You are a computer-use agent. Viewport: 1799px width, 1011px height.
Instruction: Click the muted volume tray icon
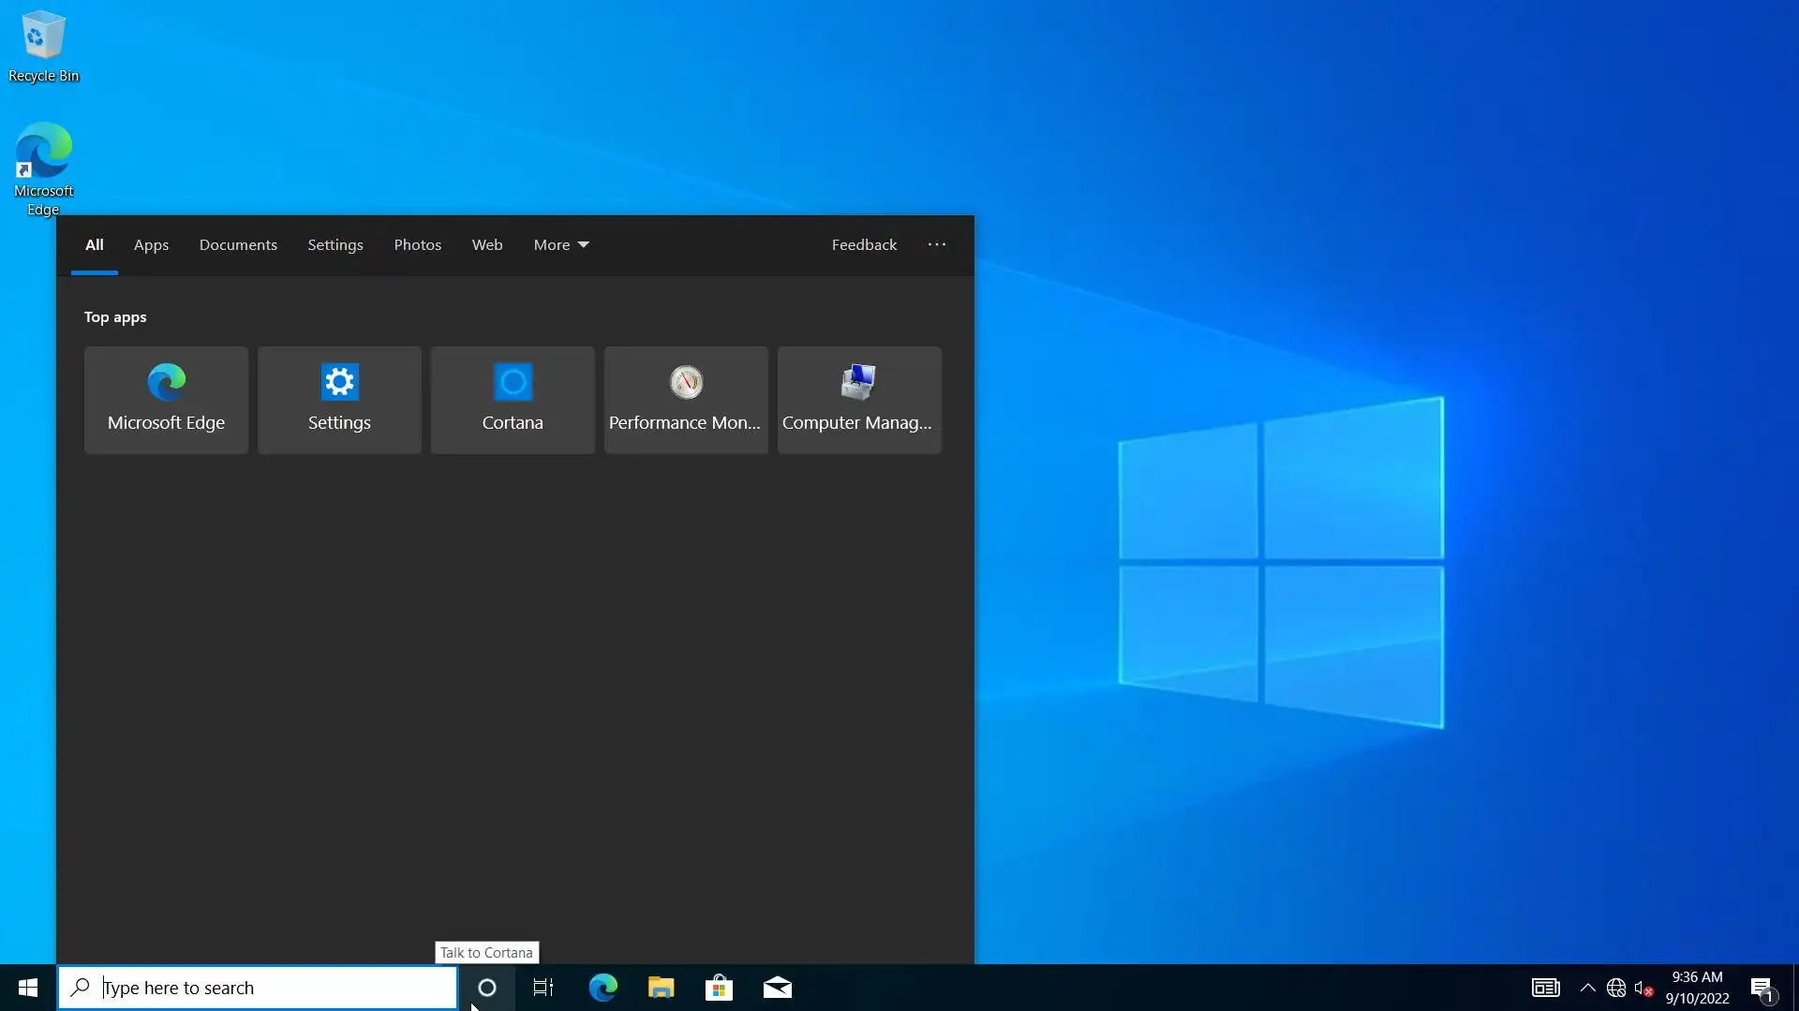(x=1643, y=988)
